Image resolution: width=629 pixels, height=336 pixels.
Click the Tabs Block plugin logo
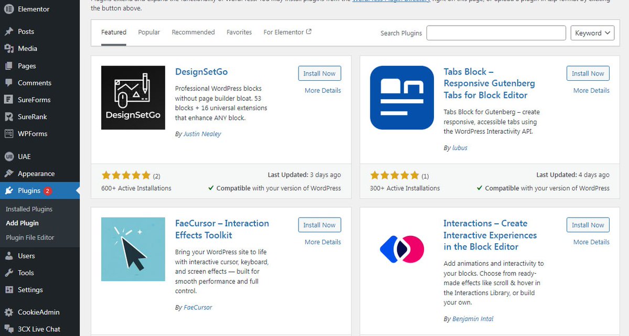(402, 97)
